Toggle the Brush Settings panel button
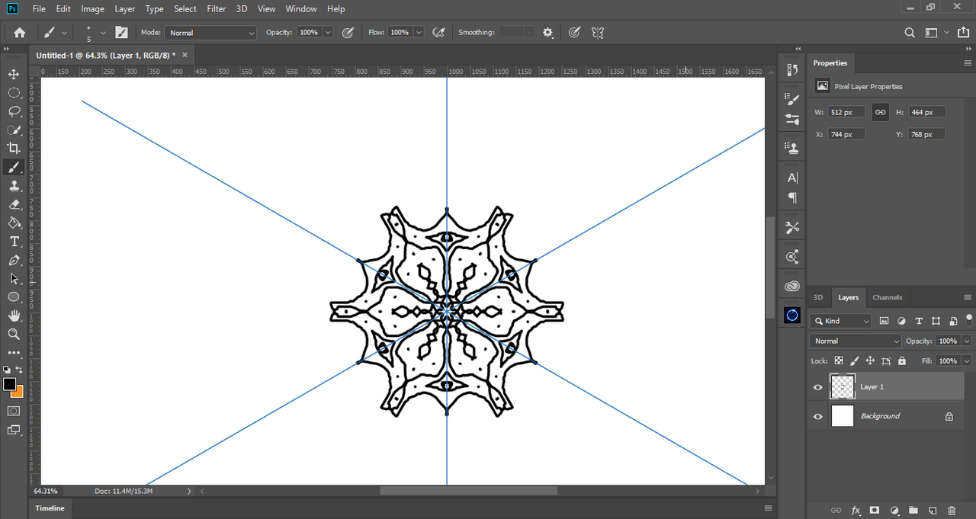976x519 pixels. coord(121,33)
